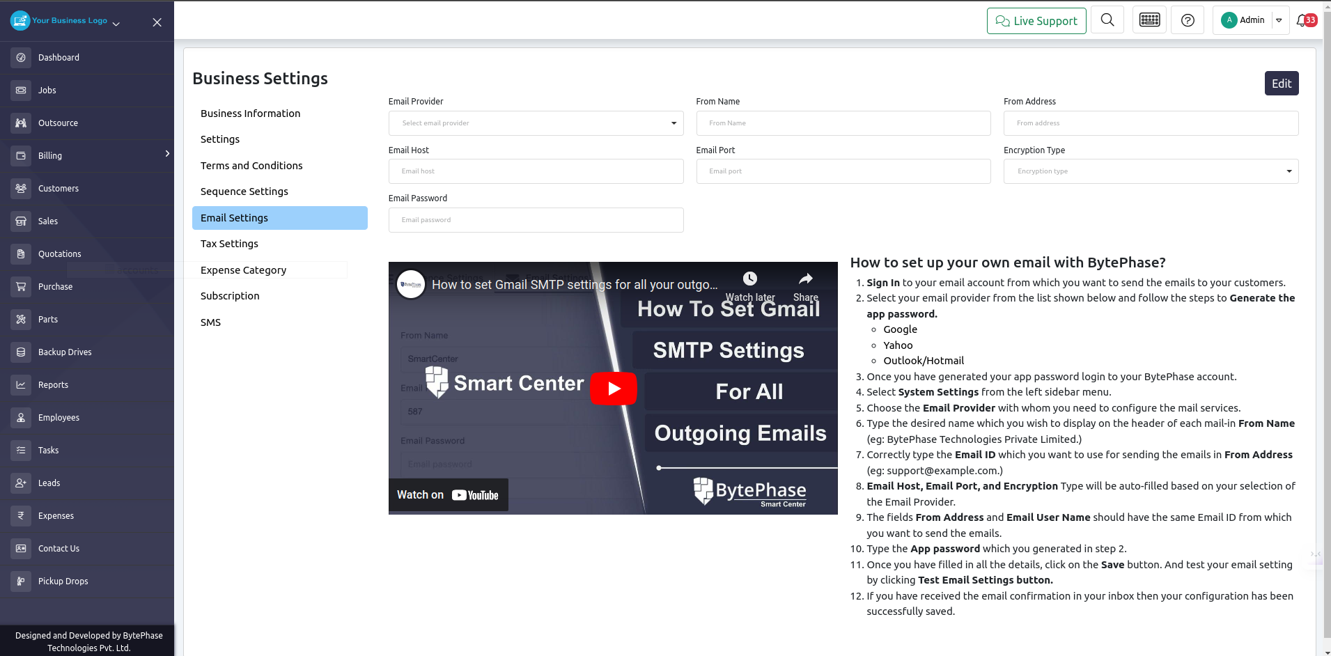Click the Purchase cart icon
The height and width of the screenshot is (656, 1331).
[x=21, y=287]
